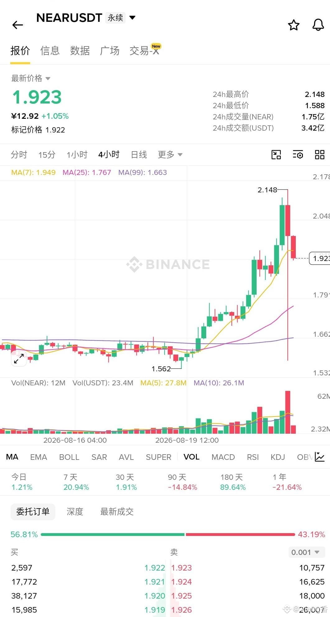The width and height of the screenshot is (330, 617).
Task: Toggle the KDJ sub indicator
Action: coord(278,457)
